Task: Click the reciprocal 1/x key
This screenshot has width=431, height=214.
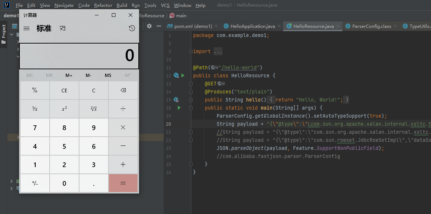Action: (x=35, y=109)
